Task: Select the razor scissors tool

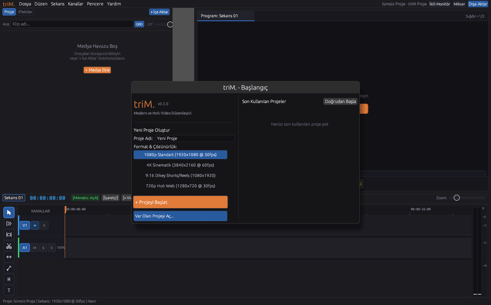Action: (9, 246)
